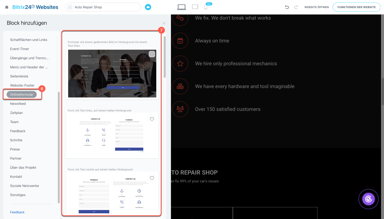The height and width of the screenshot is (219, 384).
Task: Click the text Over 150 satisfied customers
Action: (x=228, y=109)
